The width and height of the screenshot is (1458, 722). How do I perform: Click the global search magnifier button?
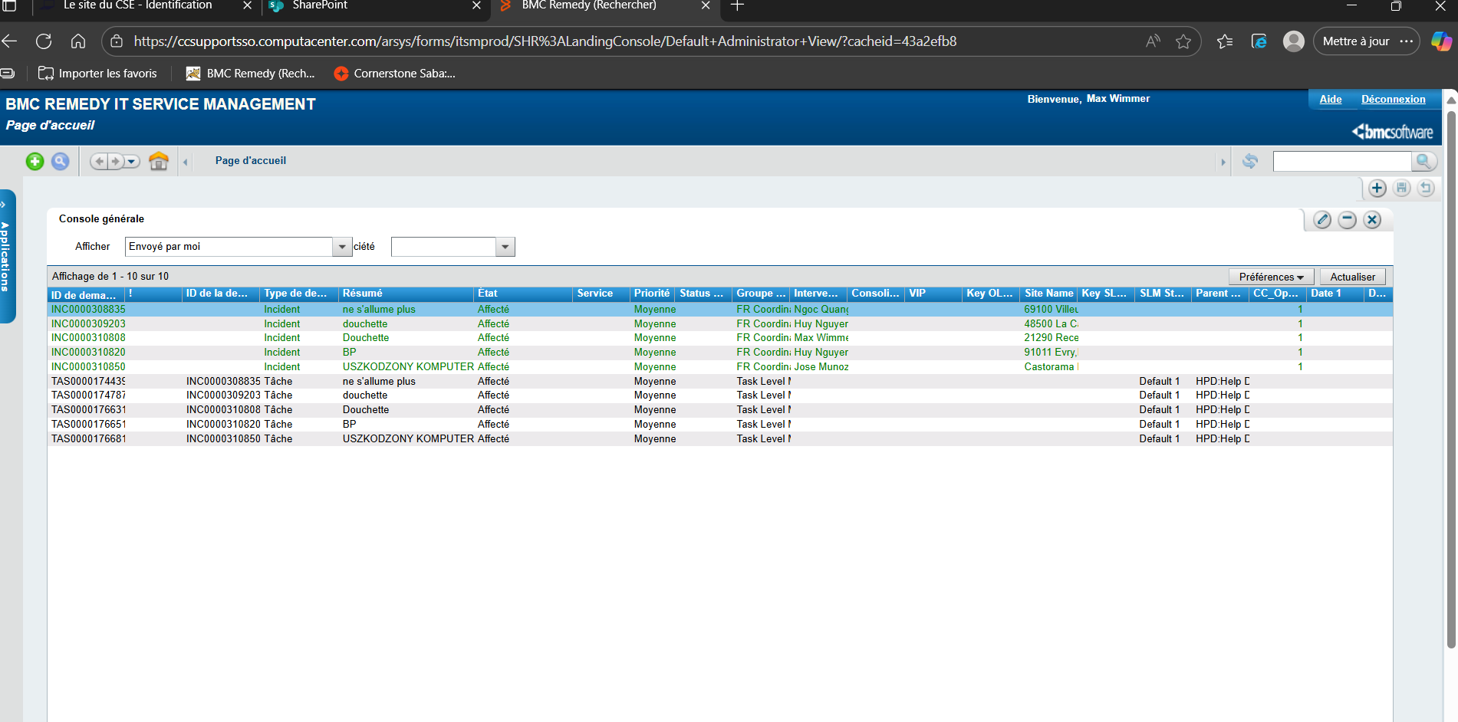1423,161
